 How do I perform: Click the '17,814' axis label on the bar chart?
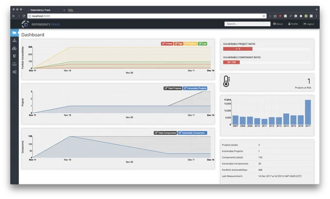pyautogui.click(x=228, y=100)
